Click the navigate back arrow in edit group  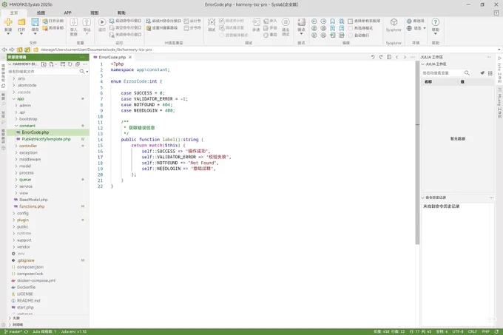(314, 21)
